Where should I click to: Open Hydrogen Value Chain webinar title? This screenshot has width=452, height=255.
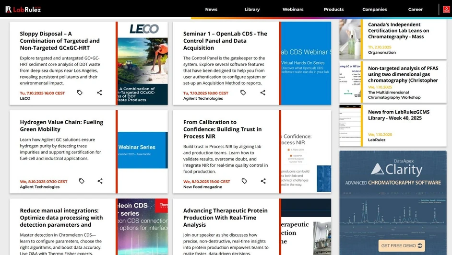[x=61, y=126]
